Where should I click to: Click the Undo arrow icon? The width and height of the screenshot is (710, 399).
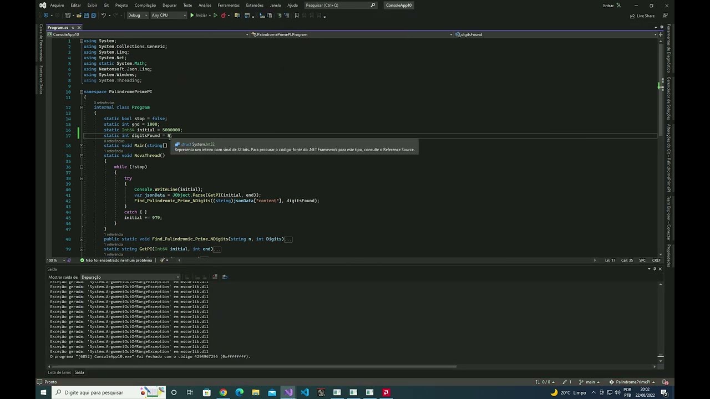[x=104, y=16]
